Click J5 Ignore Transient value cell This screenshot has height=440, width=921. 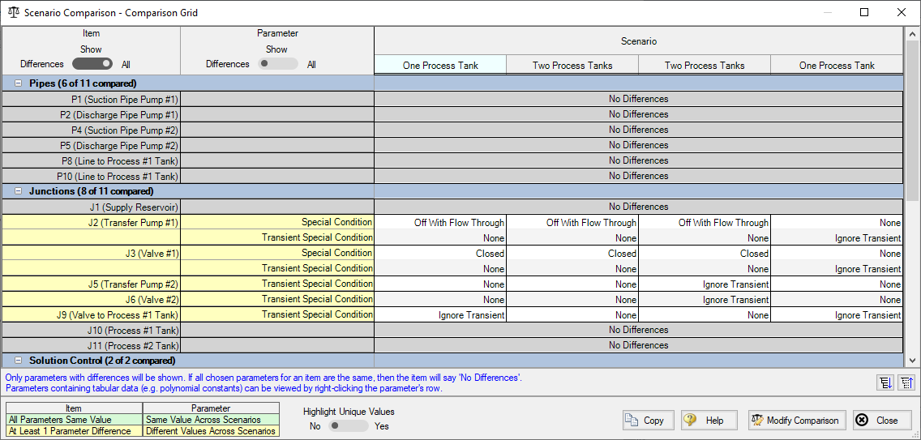pos(705,284)
